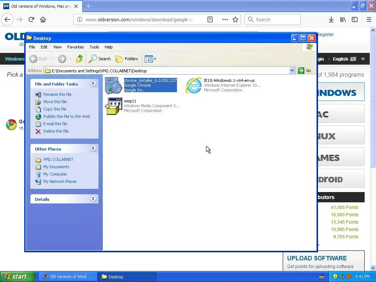This screenshot has height=282, width=376.
Task: Open My Documents in Other Places
Action: (56, 167)
